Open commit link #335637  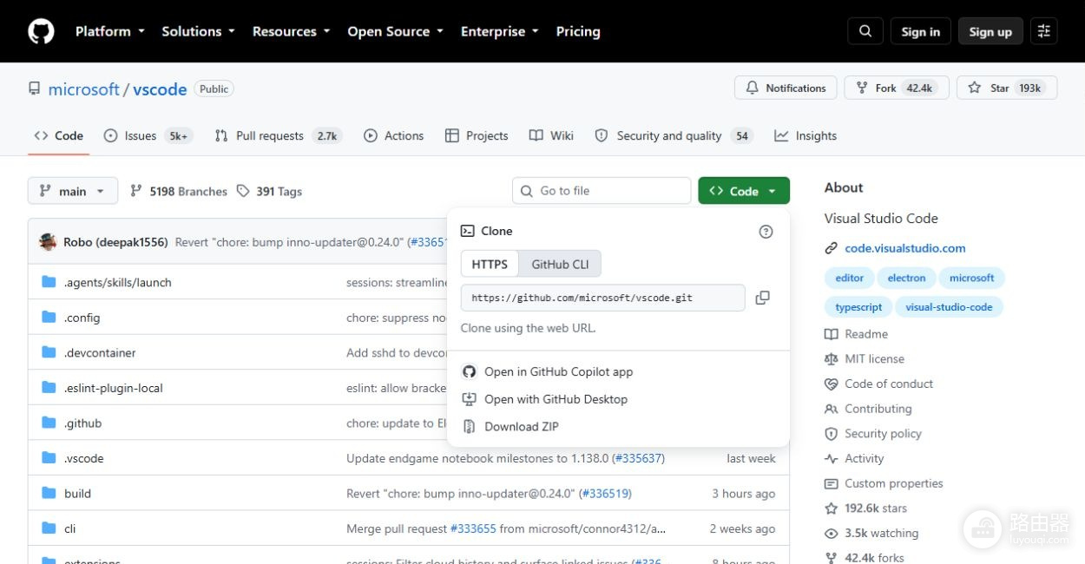(639, 458)
